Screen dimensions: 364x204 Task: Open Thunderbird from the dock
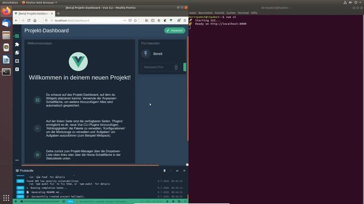click(6, 23)
